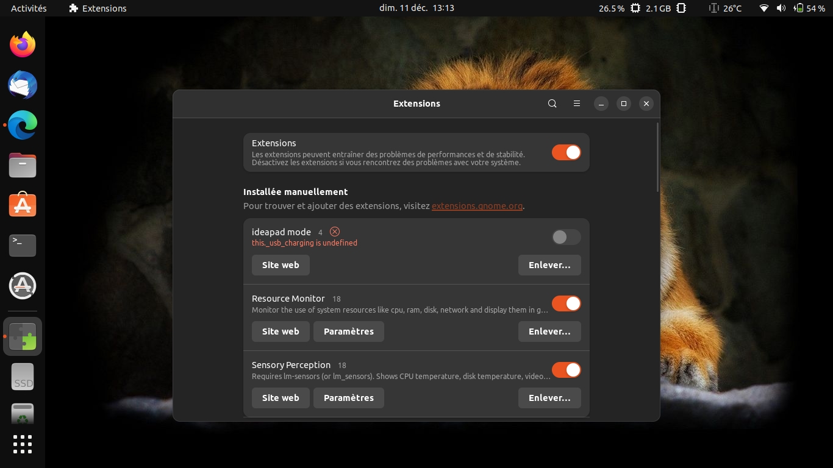Screen dimensions: 833x468
Task: Disable the global Extensions switch
Action: tap(566, 152)
